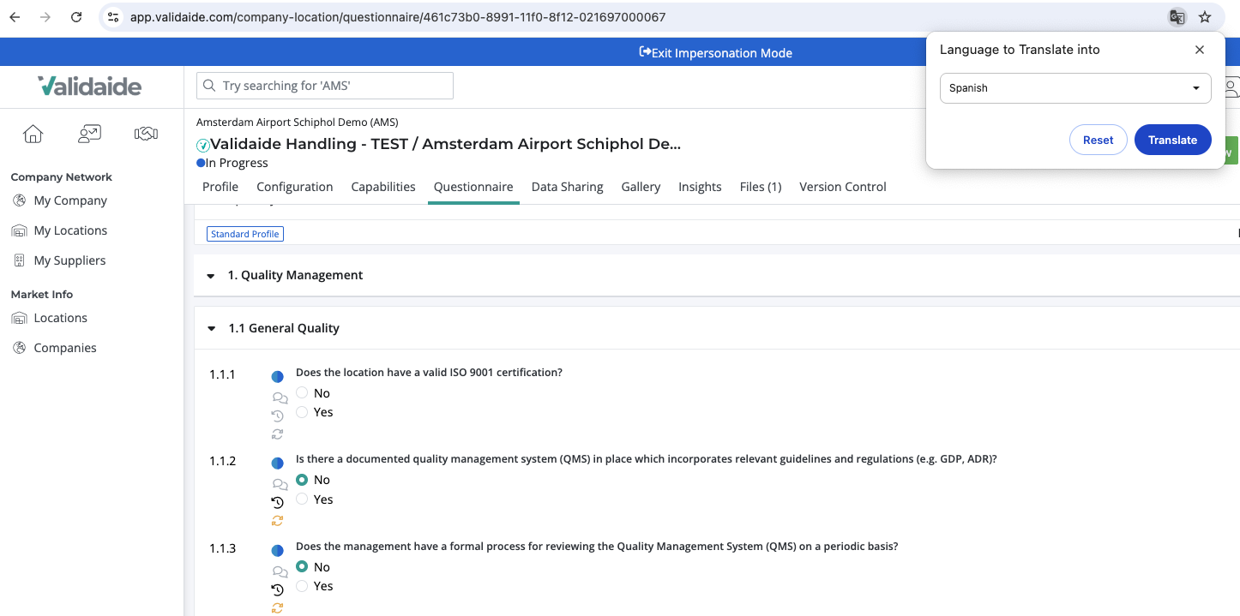
Task: Select No for ISO 9001 certification question
Action: pos(302,392)
